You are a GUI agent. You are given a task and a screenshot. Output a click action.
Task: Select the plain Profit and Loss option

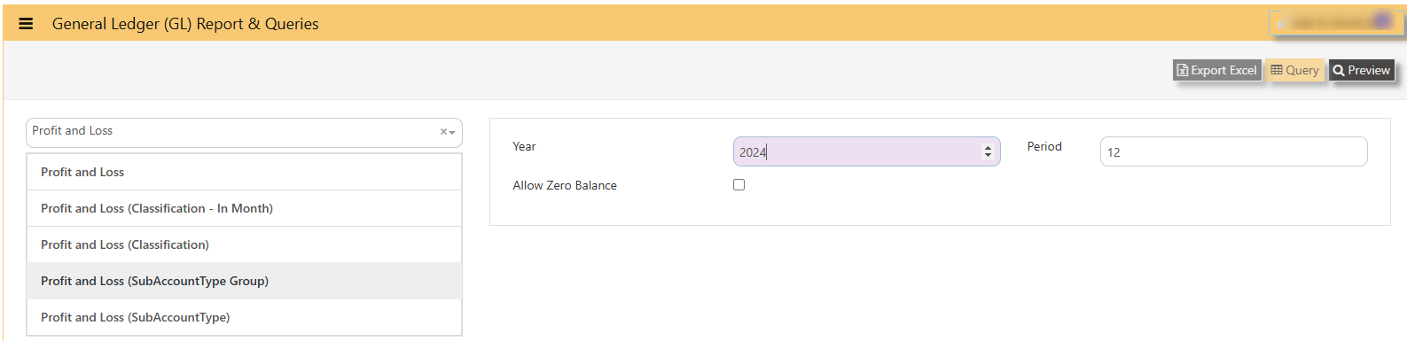244,172
